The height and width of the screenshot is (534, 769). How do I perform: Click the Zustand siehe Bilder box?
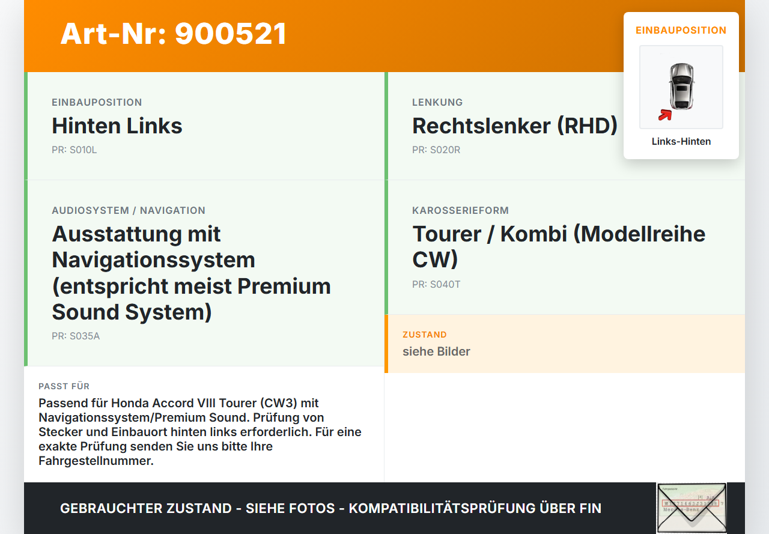(x=565, y=344)
